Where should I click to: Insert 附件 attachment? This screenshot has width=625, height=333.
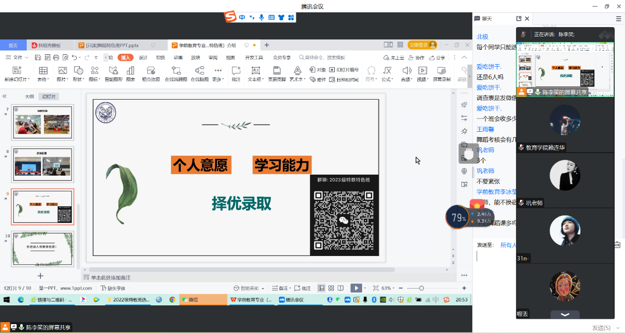pyautogui.click(x=318, y=79)
